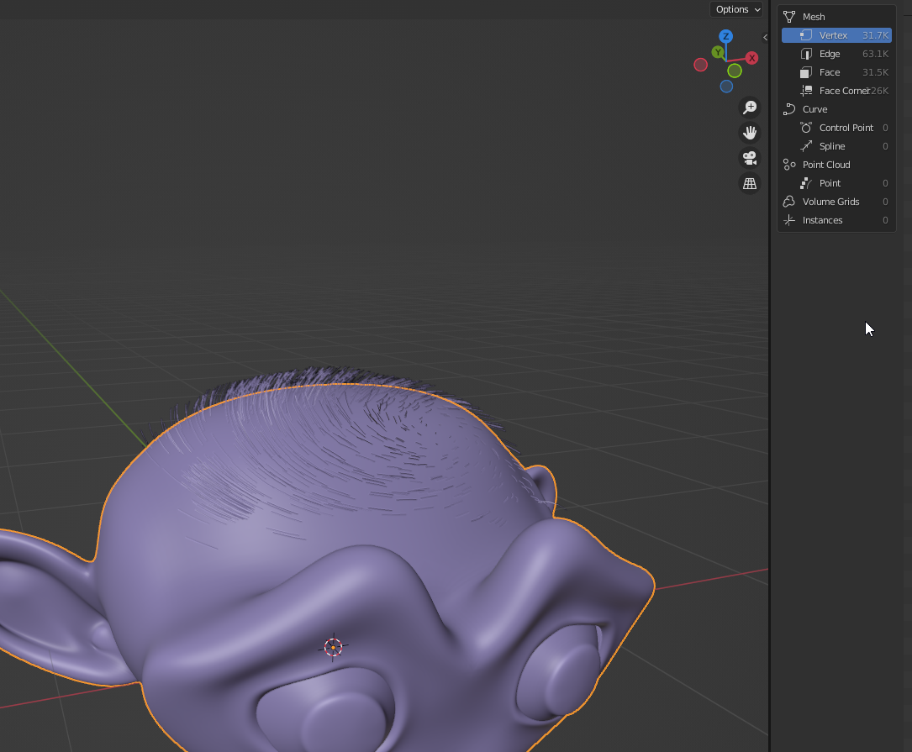912x752 pixels.
Task: Click the unlabeled green negative Y gizmo circle
Action: [735, 71]
